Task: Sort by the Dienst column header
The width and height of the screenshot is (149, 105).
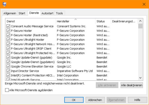Action: [31, 21]
